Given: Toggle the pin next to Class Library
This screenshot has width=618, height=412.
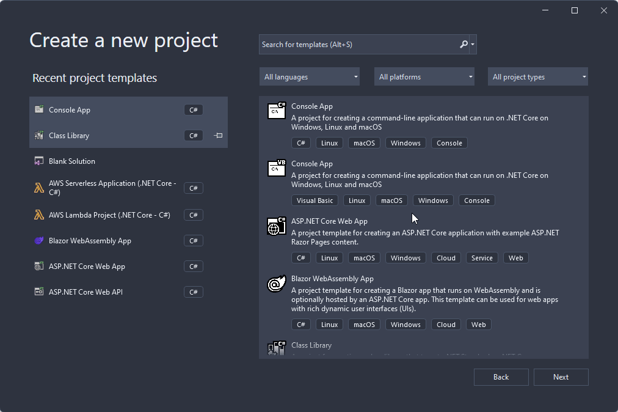Looking at the screenshot, I should pyautogui.click(x=218, y=136).
